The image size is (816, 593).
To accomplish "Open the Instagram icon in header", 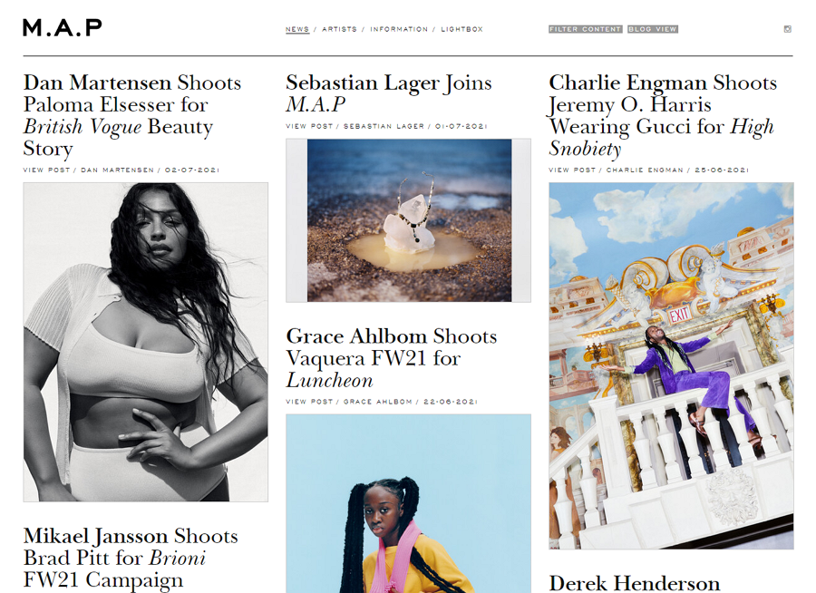I will click(x=787, y=29).
